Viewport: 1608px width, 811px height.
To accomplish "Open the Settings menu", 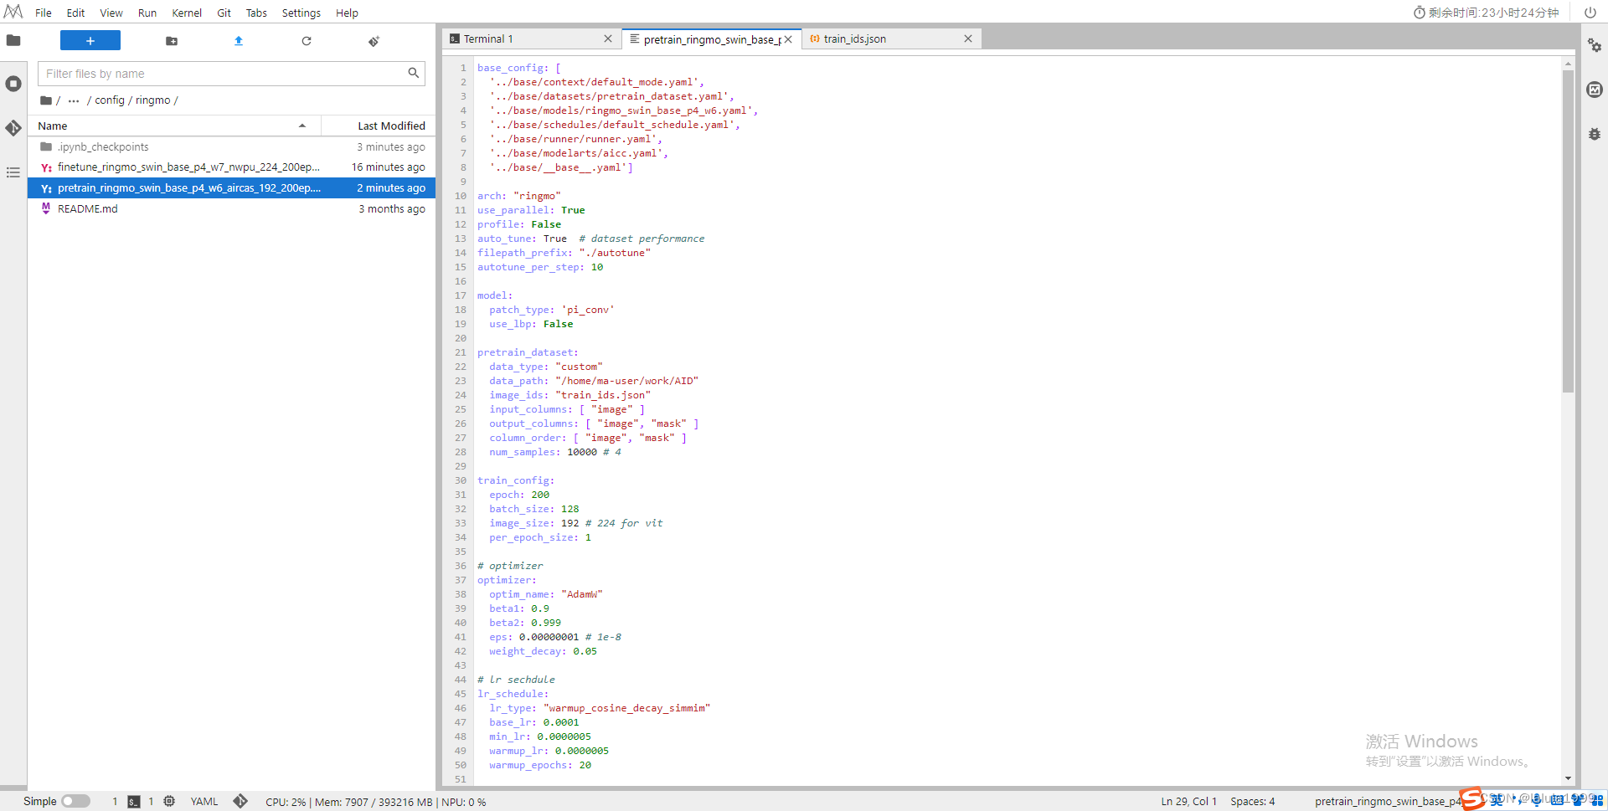I will [301, 13].
